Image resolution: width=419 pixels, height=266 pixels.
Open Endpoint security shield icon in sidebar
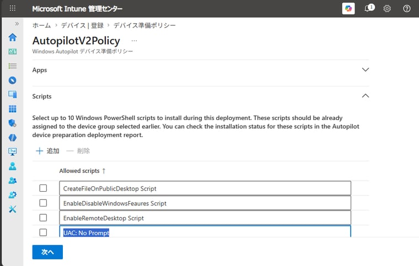[12, 123]
